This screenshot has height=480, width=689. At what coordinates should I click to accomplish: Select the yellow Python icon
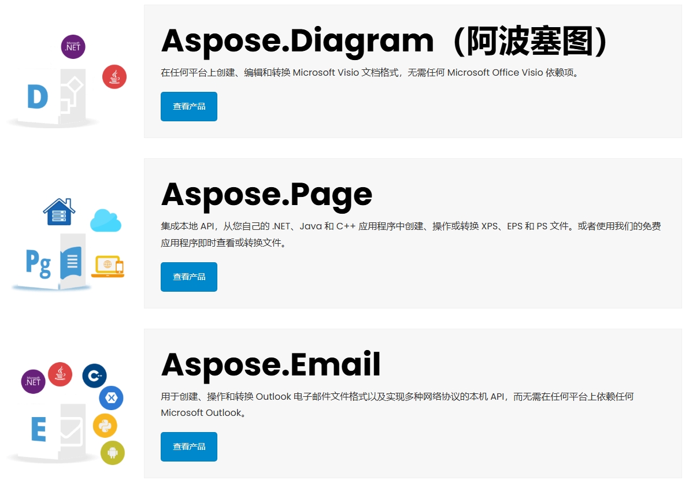click(105, 426)
